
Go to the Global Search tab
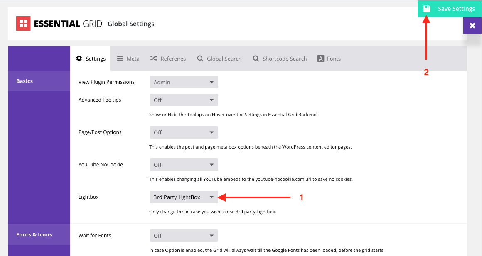[219, 59]
